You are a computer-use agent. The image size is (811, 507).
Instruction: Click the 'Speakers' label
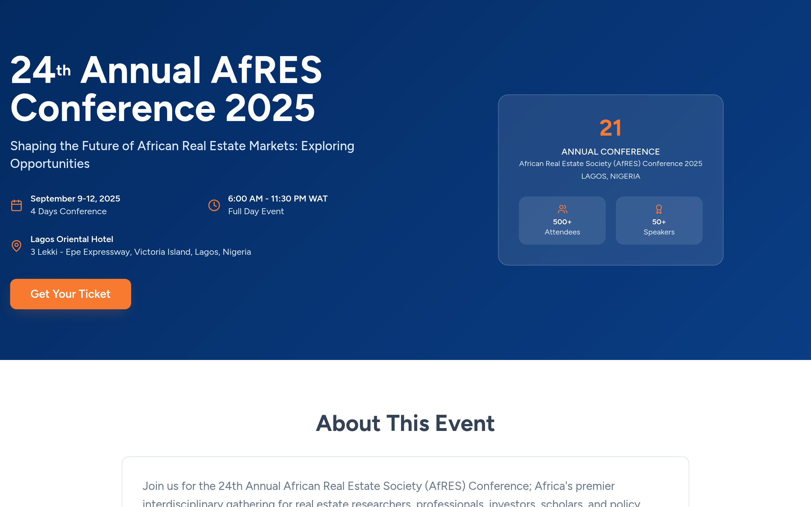pyautogui.click(x=659, y=232)
